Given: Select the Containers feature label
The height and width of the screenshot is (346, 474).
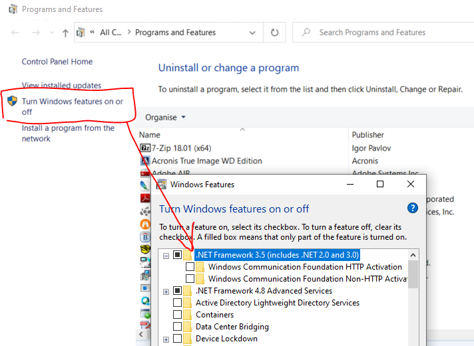Looking at the screenshot, I should coord(214,315).
